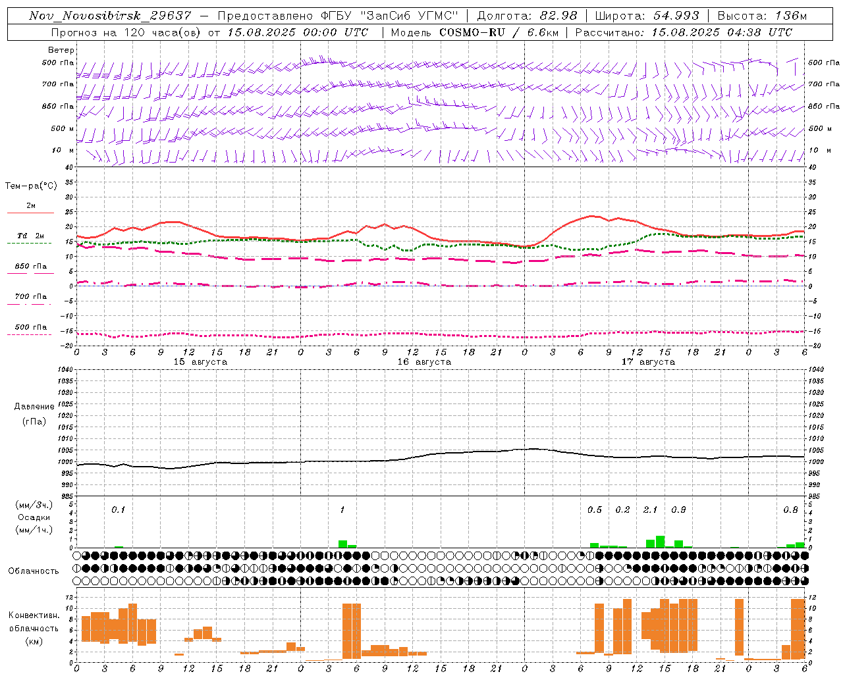Click the Ветер panel label

[x=61, y=50]
